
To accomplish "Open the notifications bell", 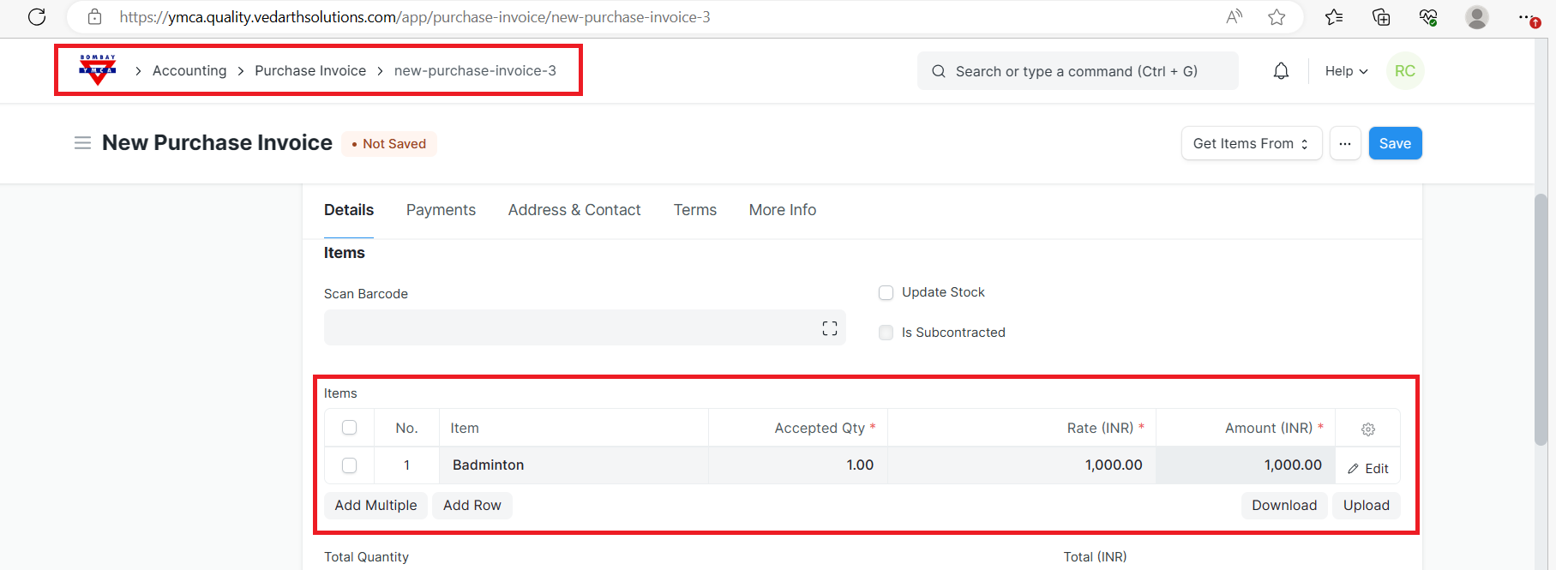I will (1281, 71).
